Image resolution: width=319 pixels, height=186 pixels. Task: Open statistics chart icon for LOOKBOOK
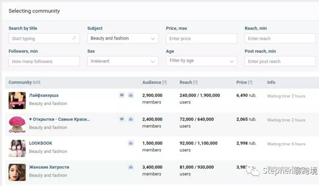click(131, 143)
